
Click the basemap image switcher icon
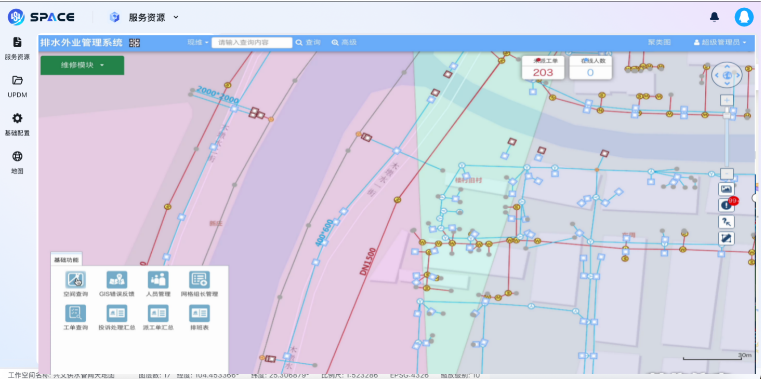click(x=726, y=189)
